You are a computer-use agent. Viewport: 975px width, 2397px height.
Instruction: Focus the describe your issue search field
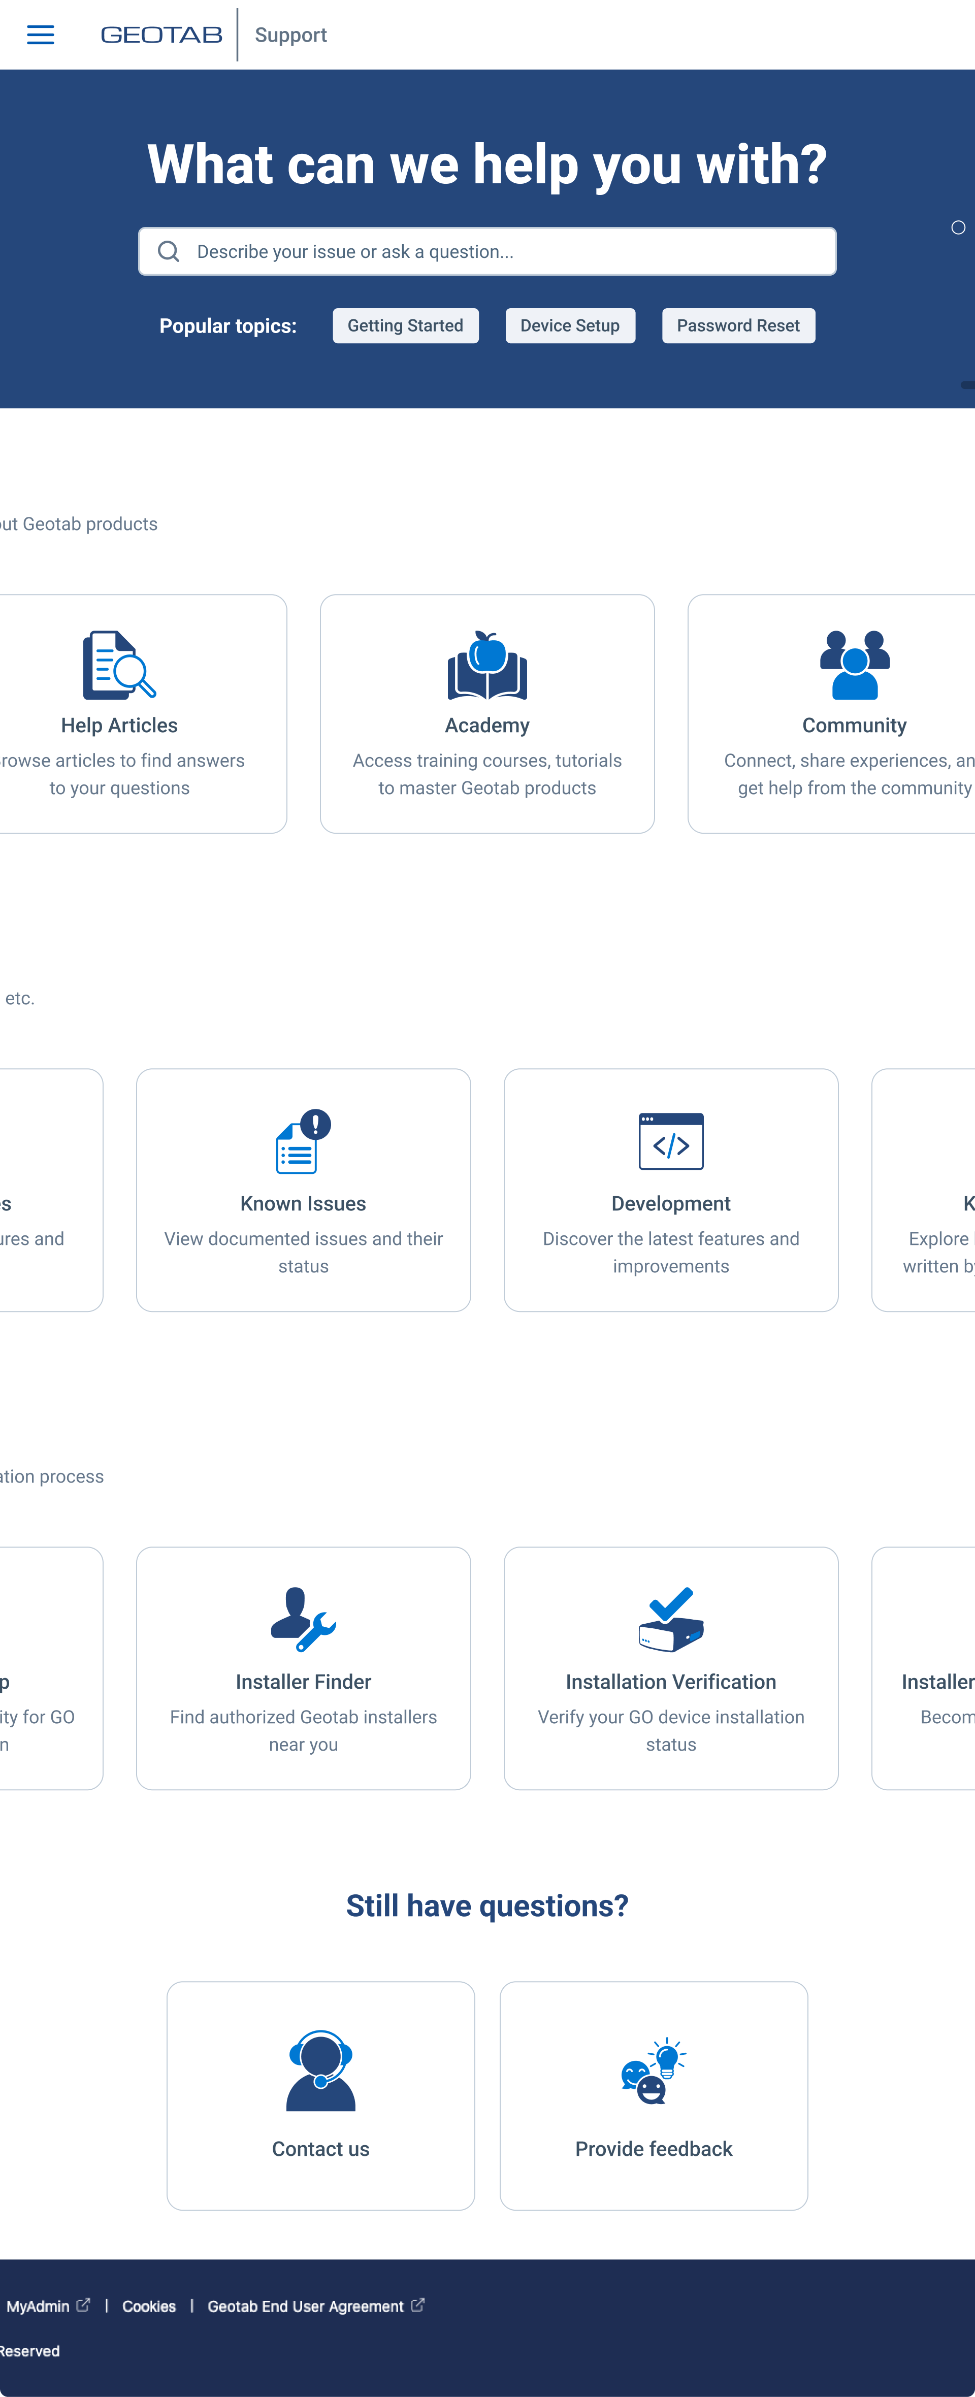[487, 251]
